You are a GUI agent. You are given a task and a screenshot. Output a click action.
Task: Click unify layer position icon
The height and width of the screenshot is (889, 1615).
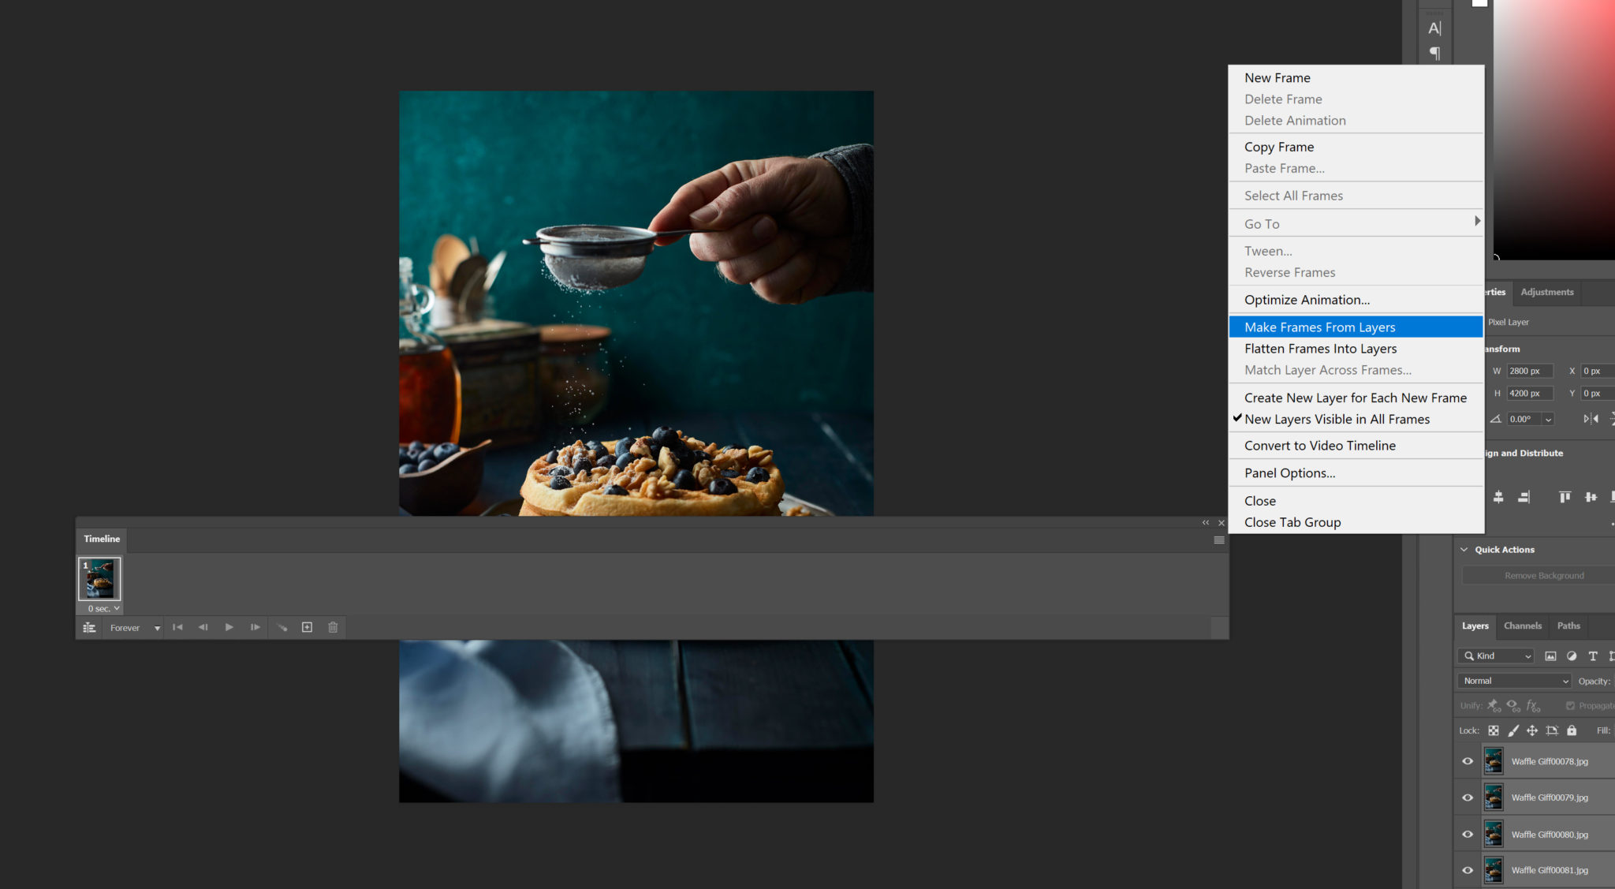coord(1494,705)
